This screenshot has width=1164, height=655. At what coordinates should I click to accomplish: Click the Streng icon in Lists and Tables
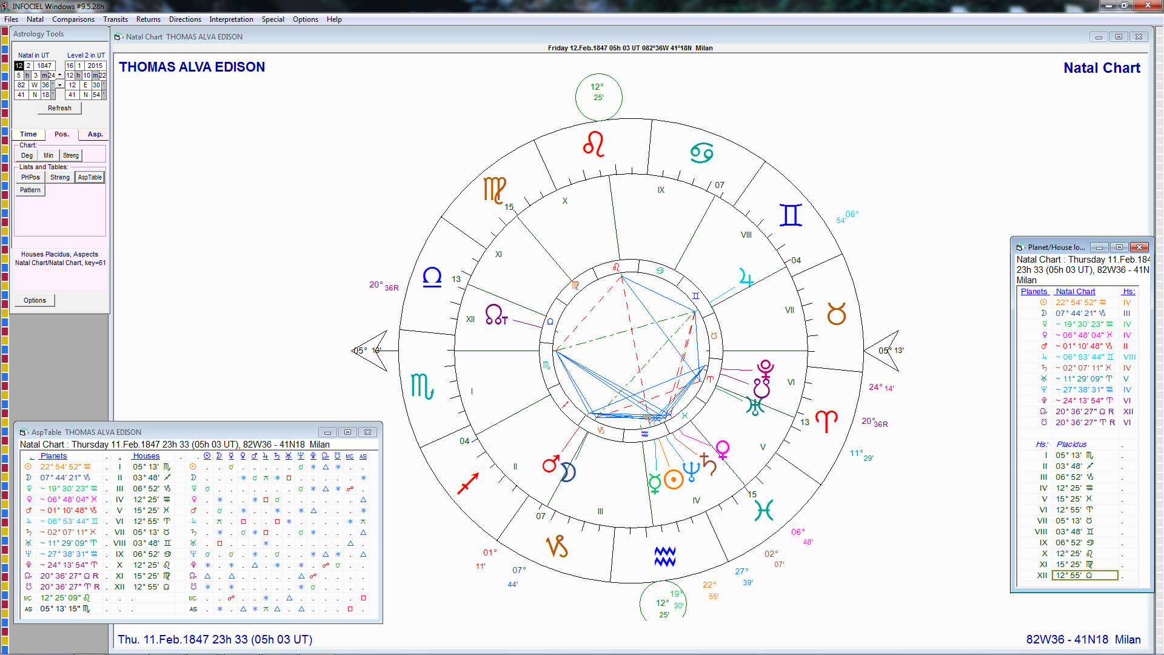pyautogui.click(x=59, y=176)
